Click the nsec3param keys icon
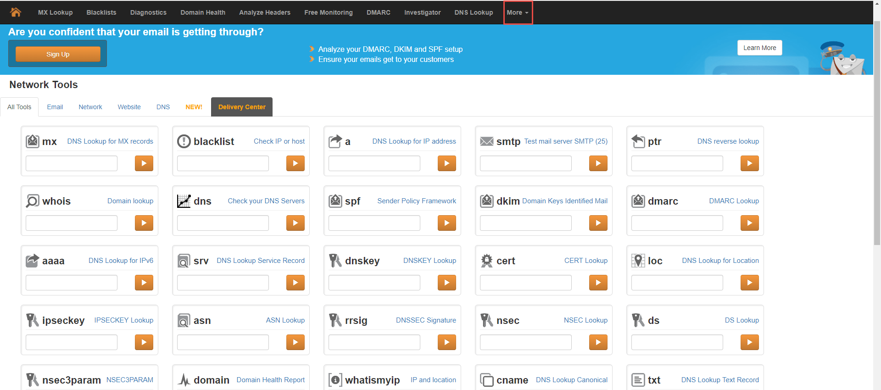This screenshot has width=881, height=390. tap(32, 380)
